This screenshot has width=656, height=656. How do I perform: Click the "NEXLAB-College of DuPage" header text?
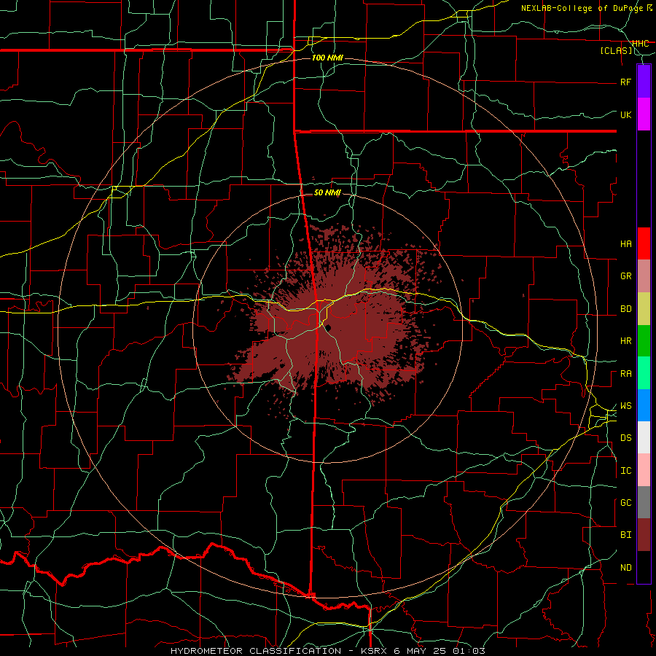pyautogui.click(x=583, y=8)
